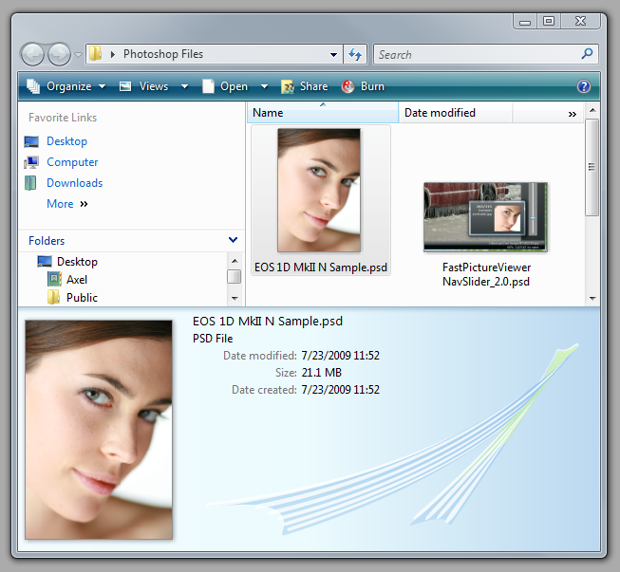Minimize the Explorer window
The image size is (620, 572).
coord(525,21)
